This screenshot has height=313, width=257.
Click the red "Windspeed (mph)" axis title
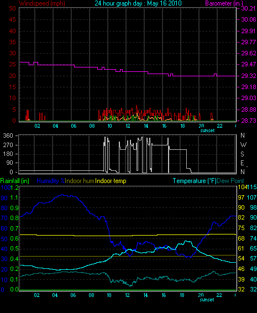42,3
